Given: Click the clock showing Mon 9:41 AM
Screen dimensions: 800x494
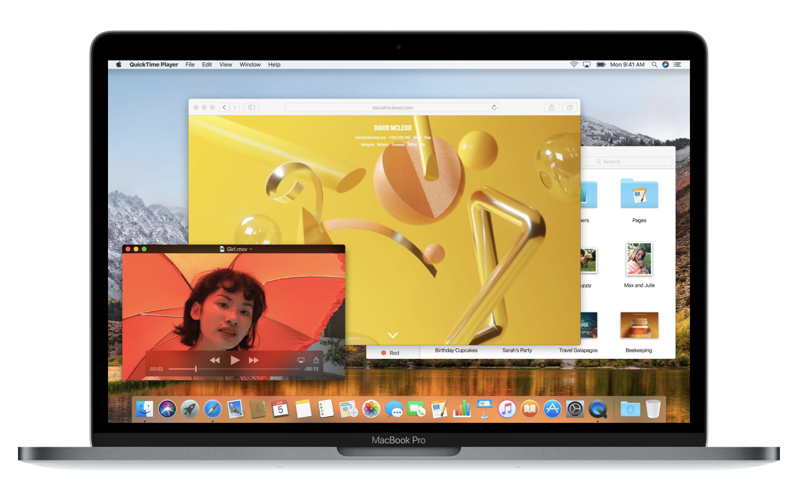Looking at the screenshot, I should coord(627,64).
